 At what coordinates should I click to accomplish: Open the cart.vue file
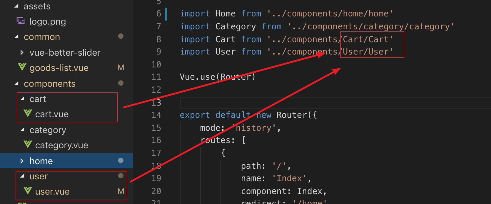coord(52,114)
